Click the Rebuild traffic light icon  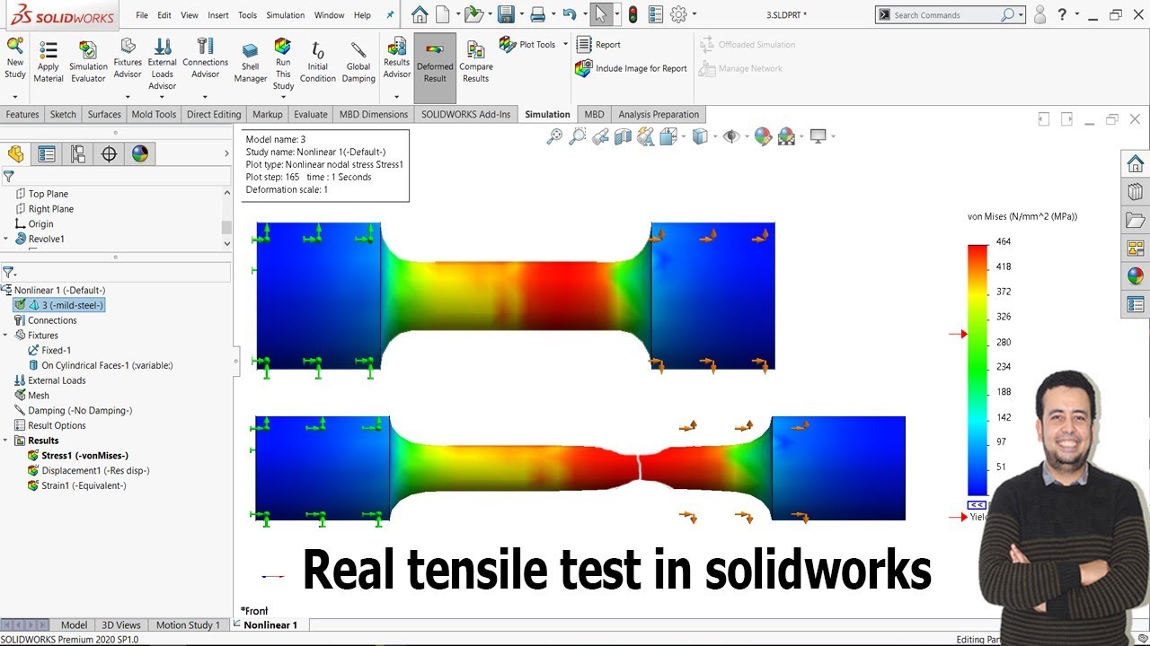point(632,14)
